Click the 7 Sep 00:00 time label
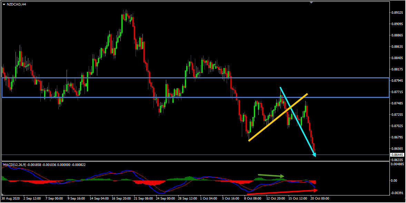406x203 pixels. (54, 199)
